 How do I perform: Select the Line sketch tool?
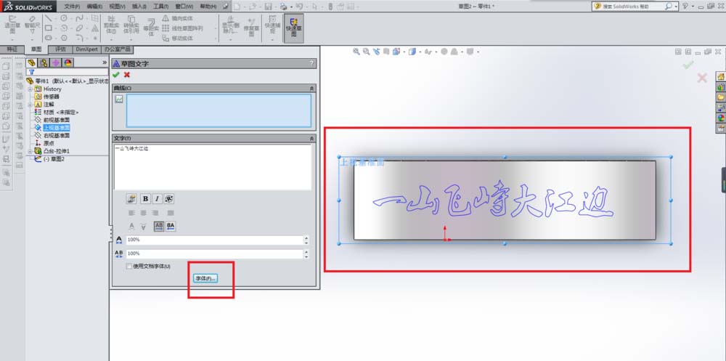coord(48,18)
